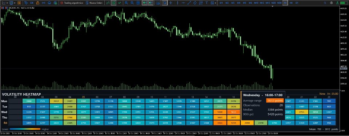Open the search magnifier at top right
The image size is (349, 136).
tap(325, 3)
